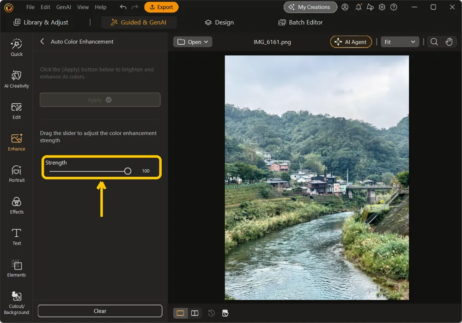Screen dimensions: 462x323
Task: Switch to single image view
Action: pos(180,313)
